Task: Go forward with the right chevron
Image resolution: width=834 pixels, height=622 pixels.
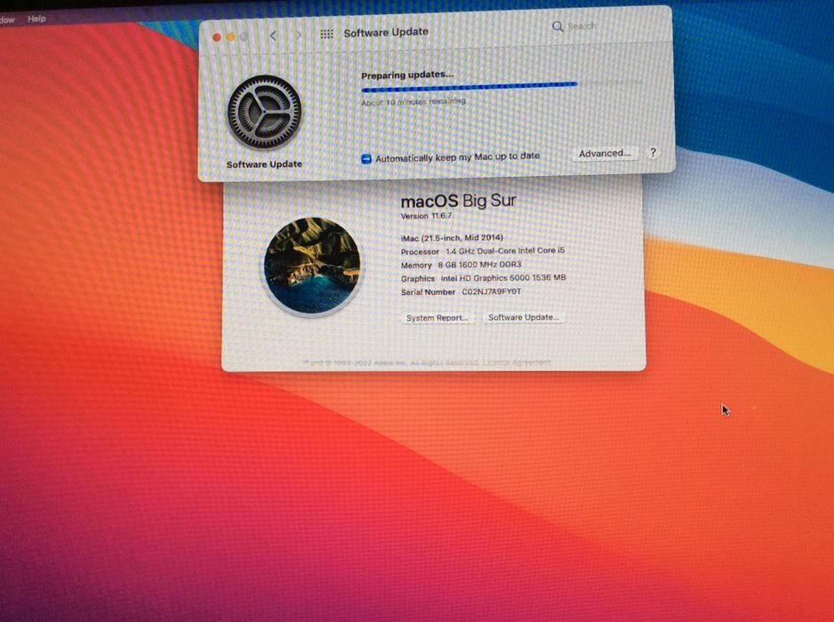Action: 299,35
